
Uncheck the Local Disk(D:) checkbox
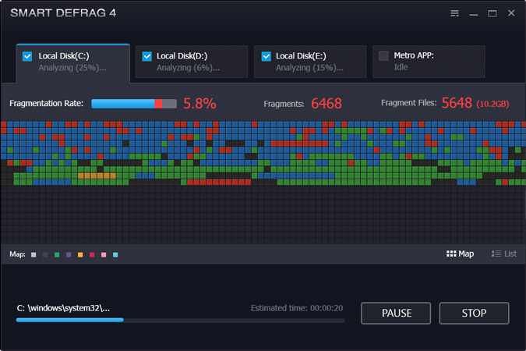(x=147, y=56)
